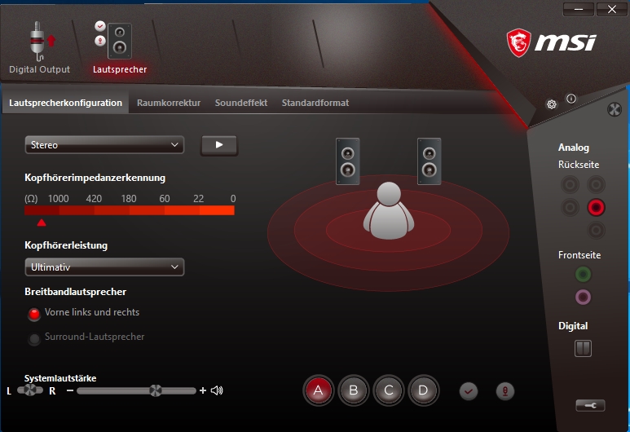Select the middle-left rear analog jack

point(571,207)
